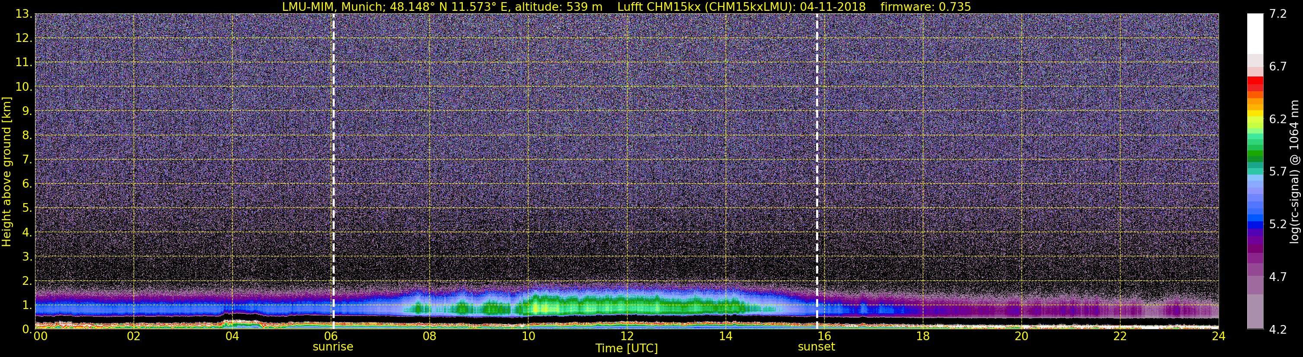Click height axis tick label '12.'
The height and width of the screenshot is (357, 1303).
click(x=24, y=38)
